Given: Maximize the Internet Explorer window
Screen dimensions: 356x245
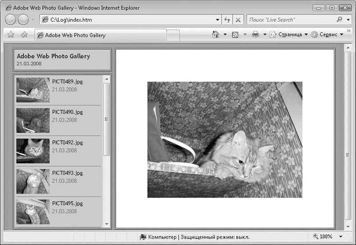Looking at the screenshot, I should [332, 8].
